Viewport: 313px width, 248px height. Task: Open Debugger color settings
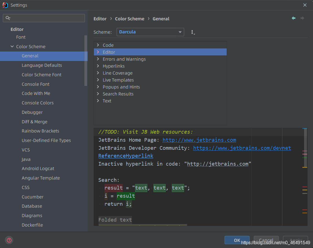click(x=32, y=112)
